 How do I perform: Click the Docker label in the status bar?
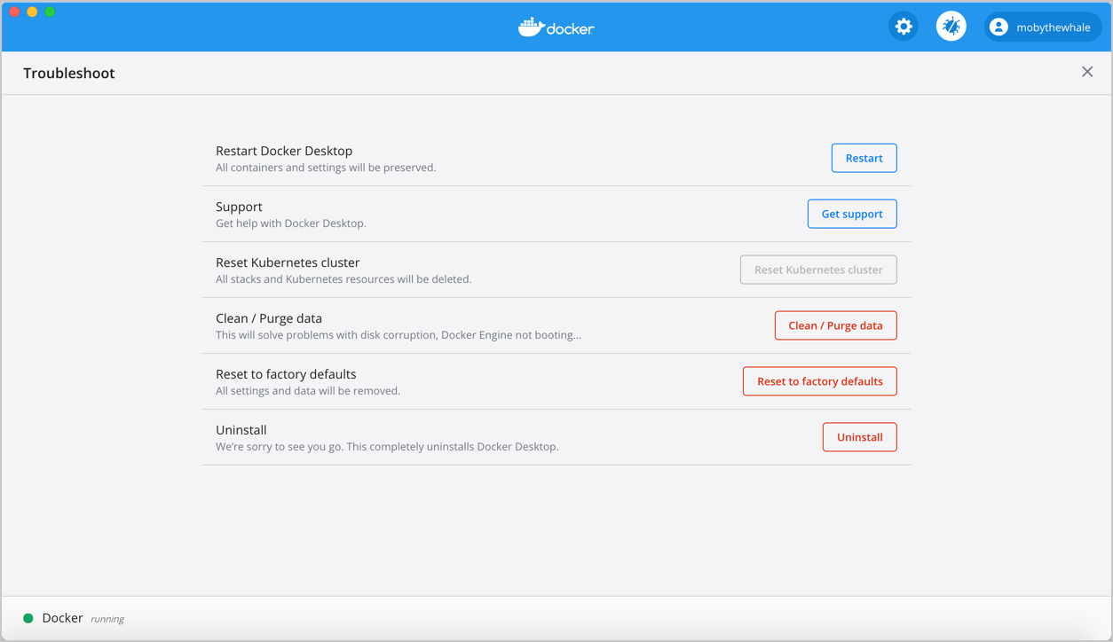(62, 617)
